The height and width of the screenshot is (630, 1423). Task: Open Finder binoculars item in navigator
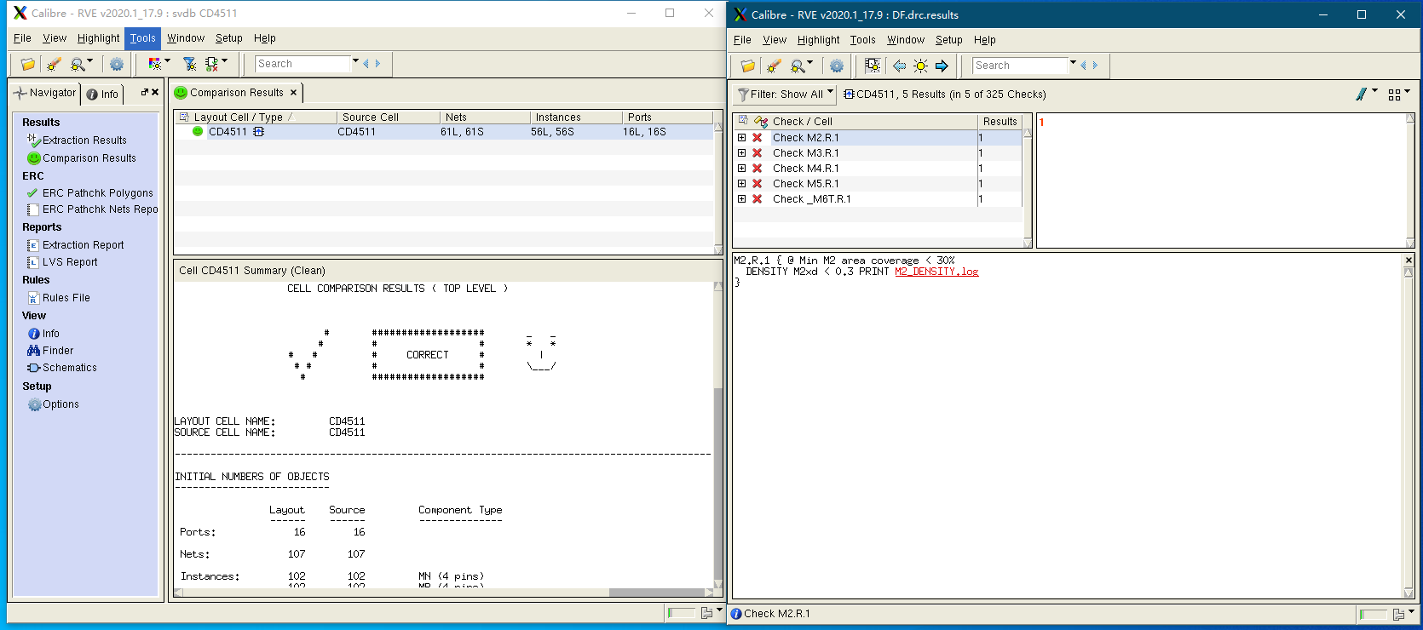tap(50, 351)
